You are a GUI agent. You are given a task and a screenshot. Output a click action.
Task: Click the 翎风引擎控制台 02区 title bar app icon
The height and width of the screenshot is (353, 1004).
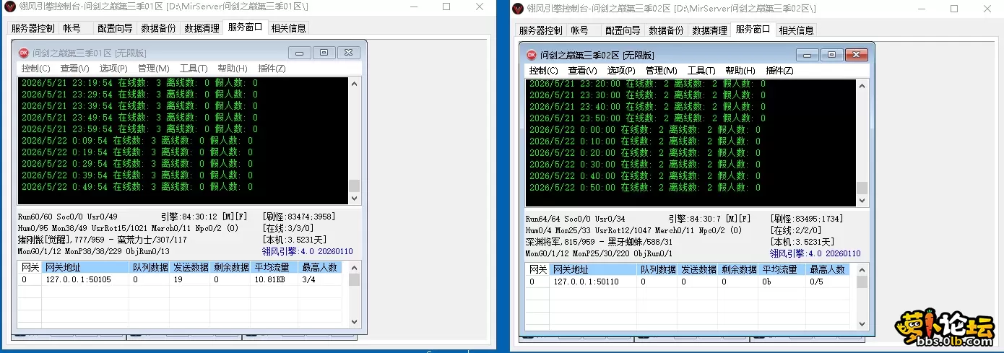coord(517,8)
